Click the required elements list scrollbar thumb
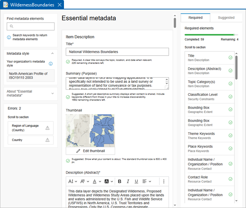This screenshot has width=246, height=208. [x=236, y=68]
